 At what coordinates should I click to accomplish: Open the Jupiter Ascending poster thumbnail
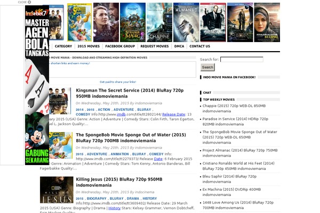click(240, 22)
